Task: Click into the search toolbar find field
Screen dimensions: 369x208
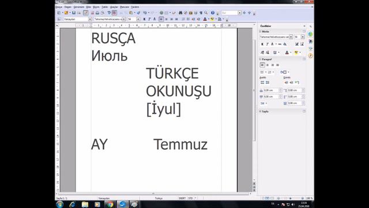Action: (229, 13)
